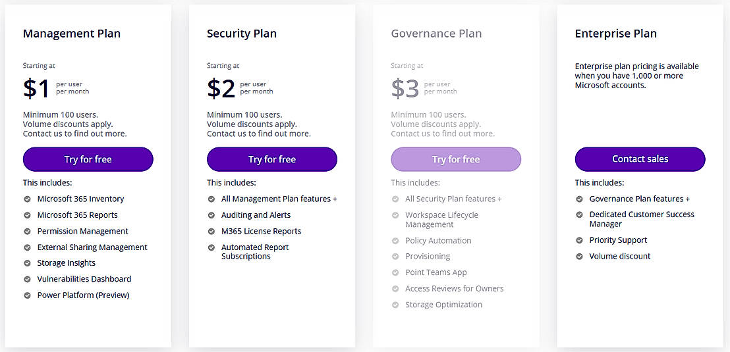Click checkmark icon next to Policy Automation
The image size is (730, 352).
tap(395, 241)
